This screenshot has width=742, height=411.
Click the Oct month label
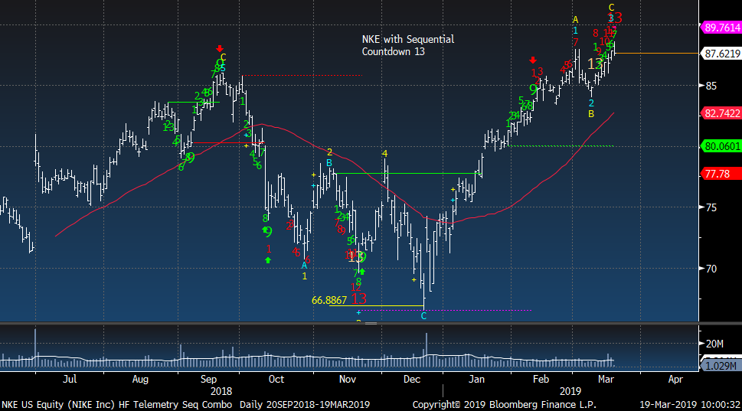tap(276, 379)
